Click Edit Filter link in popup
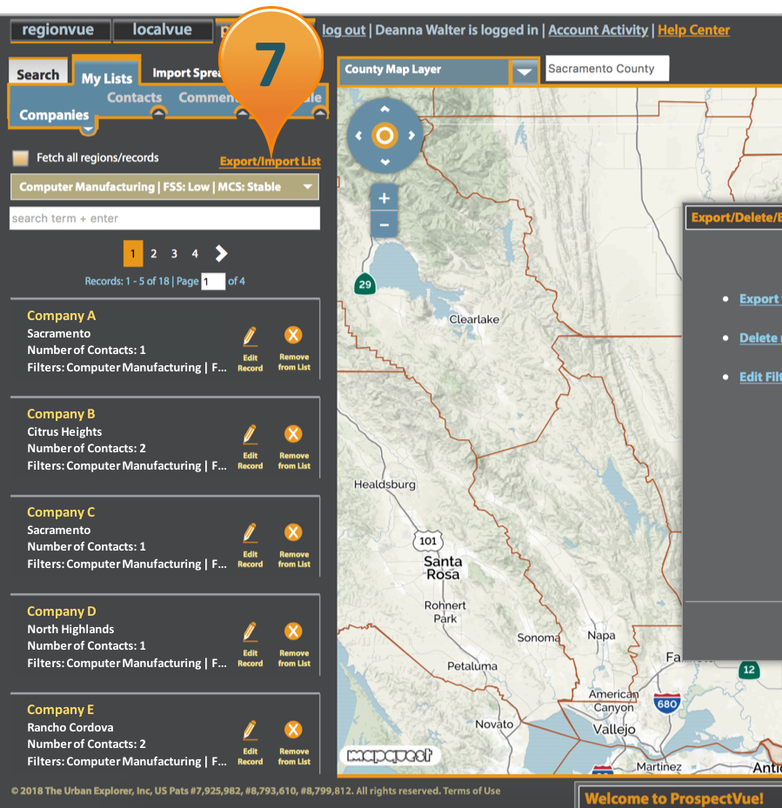The height and width of the screenshot is (808, 782). click(x=760, y=377)
